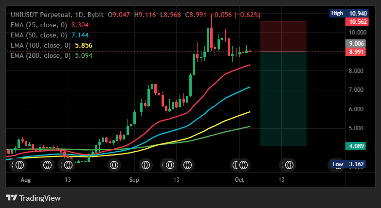The width and height of the screenshot is (381, 208).
Task: Click the High 10.940 price label
Action: pos(349,13)
